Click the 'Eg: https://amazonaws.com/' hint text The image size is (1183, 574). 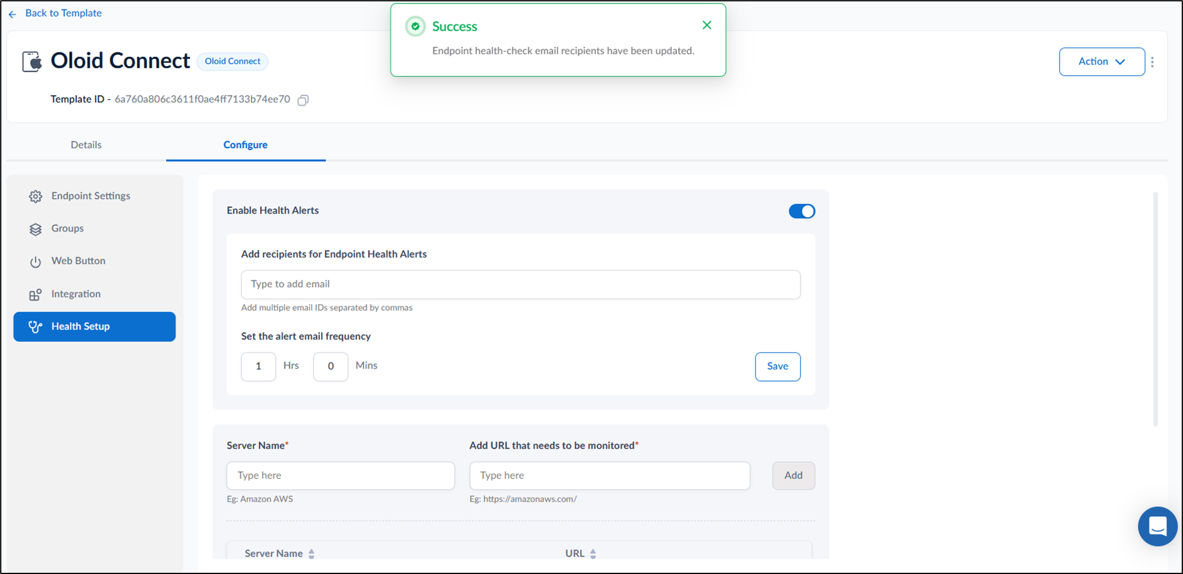click(x=523, y=499)
